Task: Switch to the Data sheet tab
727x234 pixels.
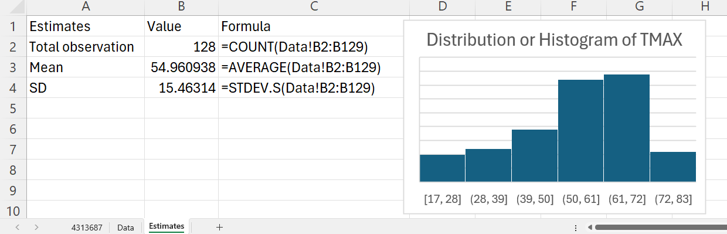Action: click(125, 227)
